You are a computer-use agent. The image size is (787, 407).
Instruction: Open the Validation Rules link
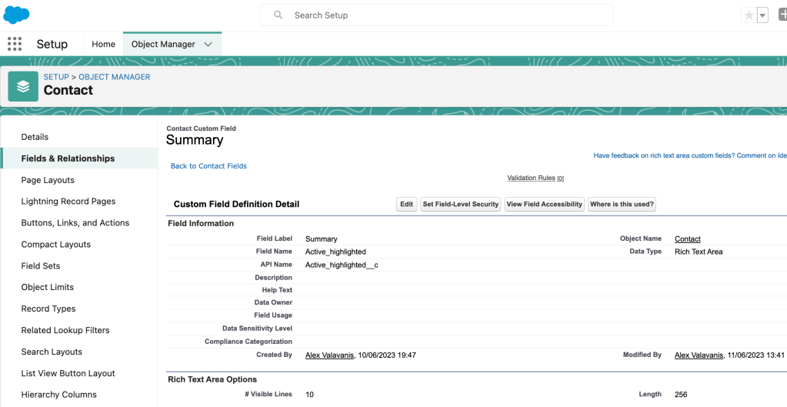[531, 178]
